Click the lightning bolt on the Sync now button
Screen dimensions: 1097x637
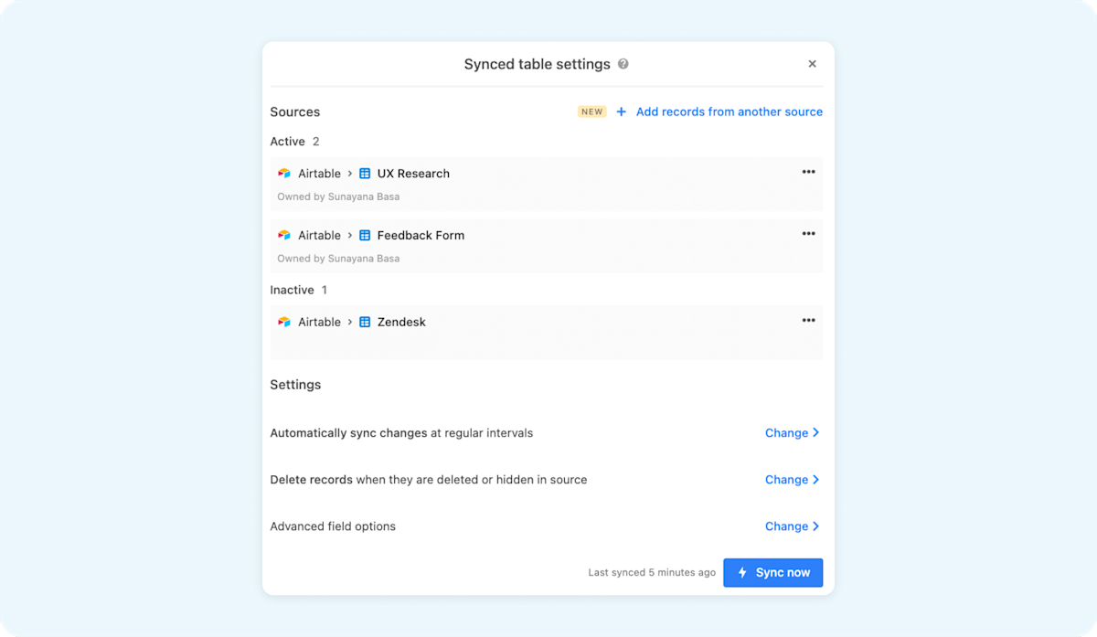point(742,572)
